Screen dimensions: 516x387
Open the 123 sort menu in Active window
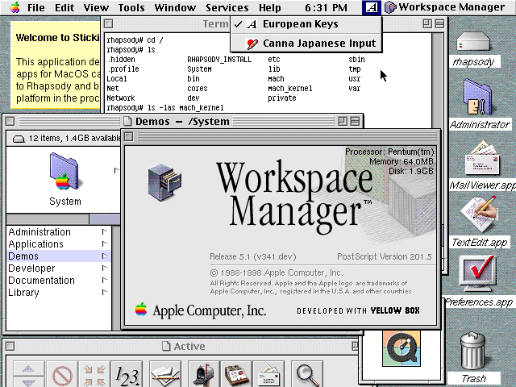(127, 374)
